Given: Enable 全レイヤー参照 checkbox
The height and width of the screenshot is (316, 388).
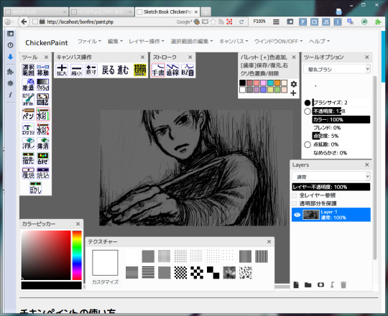Looking at the screenshot, I should (295, 195).
